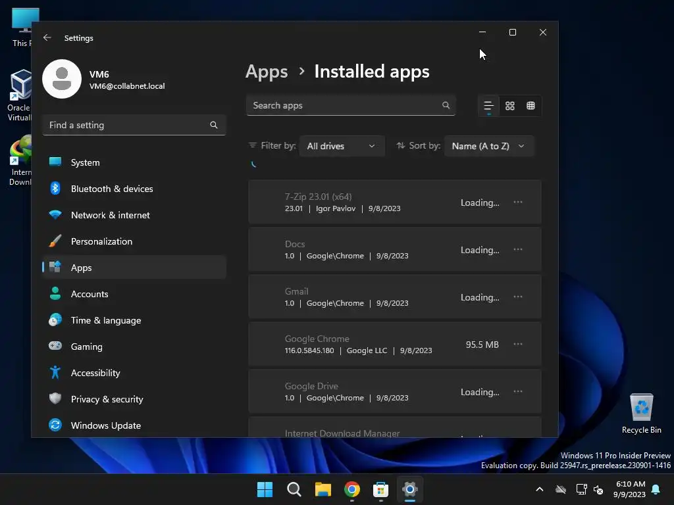
Task: Close the Settings window
Action: (543, 32)
